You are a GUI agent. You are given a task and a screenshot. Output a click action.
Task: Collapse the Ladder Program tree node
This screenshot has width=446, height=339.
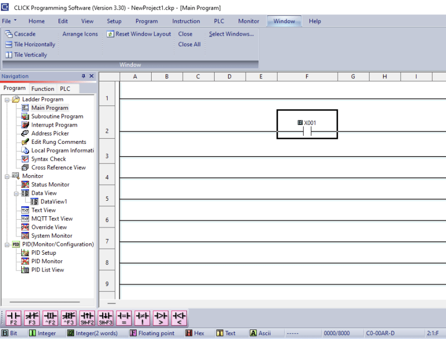pyautogui.click(x=7, y=100)
